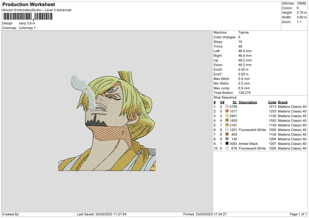Viewport: 309px width, 218px height.
Task: Click 'Wilcom EmbroideryStudio – Level 3 Advanced' text
Action: click(x=37, y=10)
